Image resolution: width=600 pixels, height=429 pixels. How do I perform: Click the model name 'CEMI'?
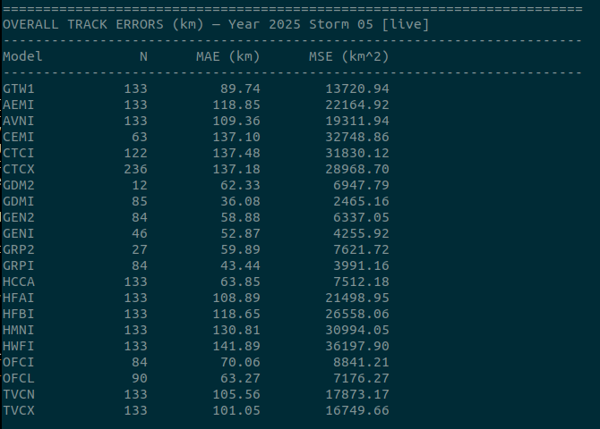19,137
